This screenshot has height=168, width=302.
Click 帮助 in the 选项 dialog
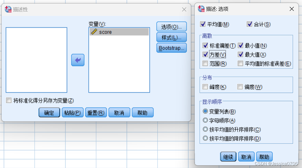tap(264, 157)
